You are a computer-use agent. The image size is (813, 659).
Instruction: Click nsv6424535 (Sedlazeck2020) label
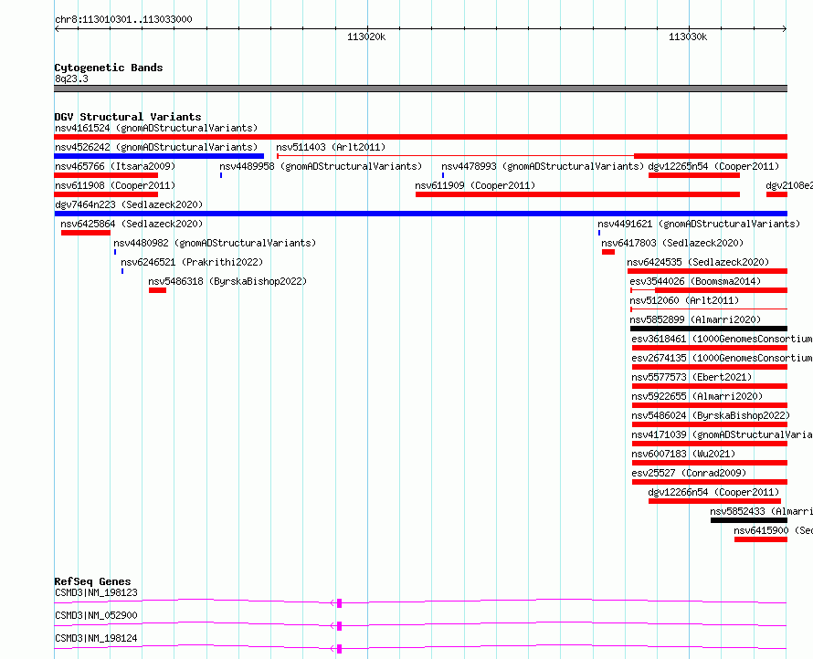click(699, 262)
